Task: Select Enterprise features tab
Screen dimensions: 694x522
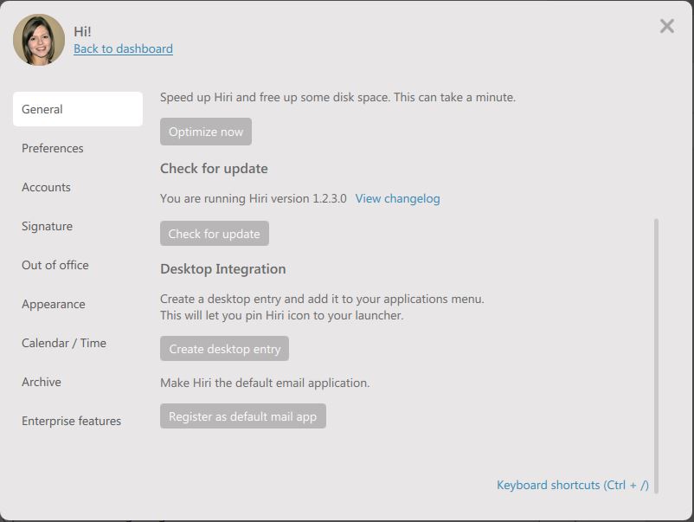Action: coord(71,421)
